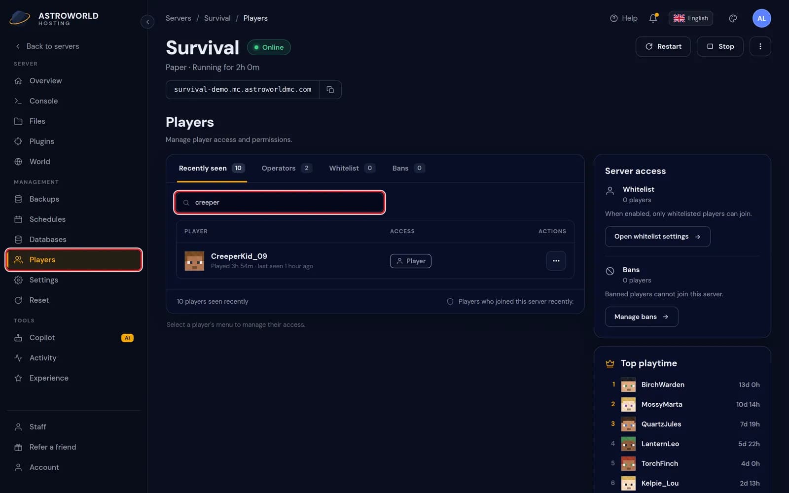Open the Account page
Image resolution: width=789 pixels, height=493 pixels.
point(74,467)
